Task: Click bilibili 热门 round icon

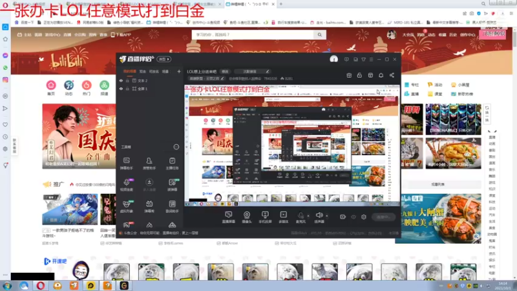Action: [87, 85]
